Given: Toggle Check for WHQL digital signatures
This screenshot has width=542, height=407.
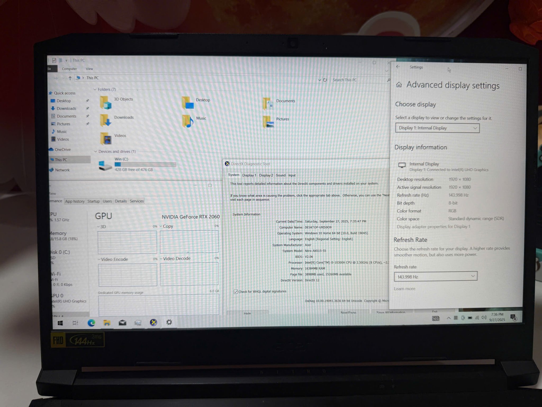Looking at the screenshot, I should point(236,292).
